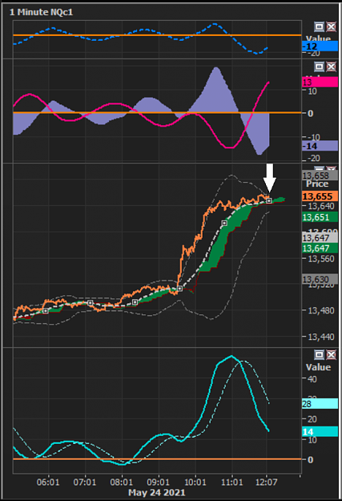The image size is (342, 501).
Task: Click the 10:01 time axis label
Action: pos(195,482)
